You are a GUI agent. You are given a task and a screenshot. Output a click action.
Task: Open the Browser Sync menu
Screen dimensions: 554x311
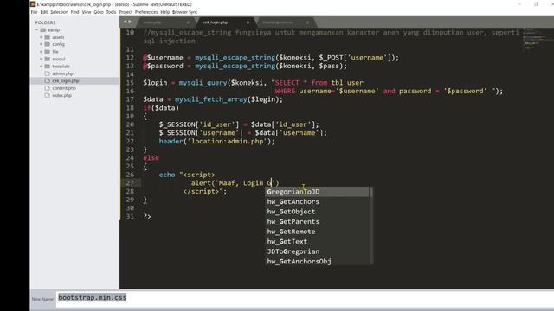[x=184, y=12]
